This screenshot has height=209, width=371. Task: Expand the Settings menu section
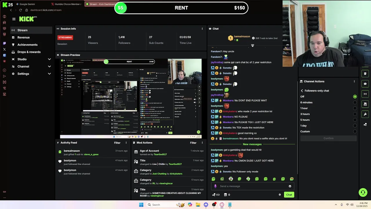click(31, 74)
